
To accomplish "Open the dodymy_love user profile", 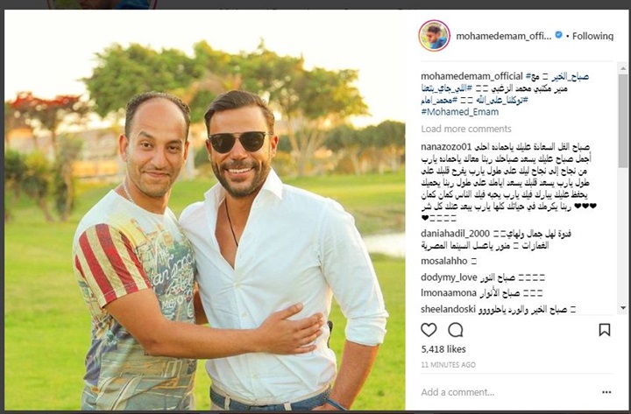I will tap(449, 277).
